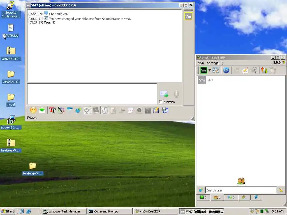This screenshot has width=287, height=215.
Task: Click into the chat message input box
Action: click(92, 94)
